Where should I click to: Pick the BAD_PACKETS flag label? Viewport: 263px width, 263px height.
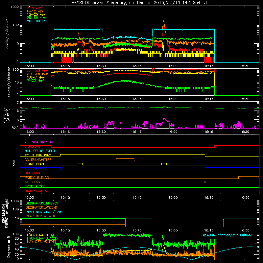[x=36, y=191]
